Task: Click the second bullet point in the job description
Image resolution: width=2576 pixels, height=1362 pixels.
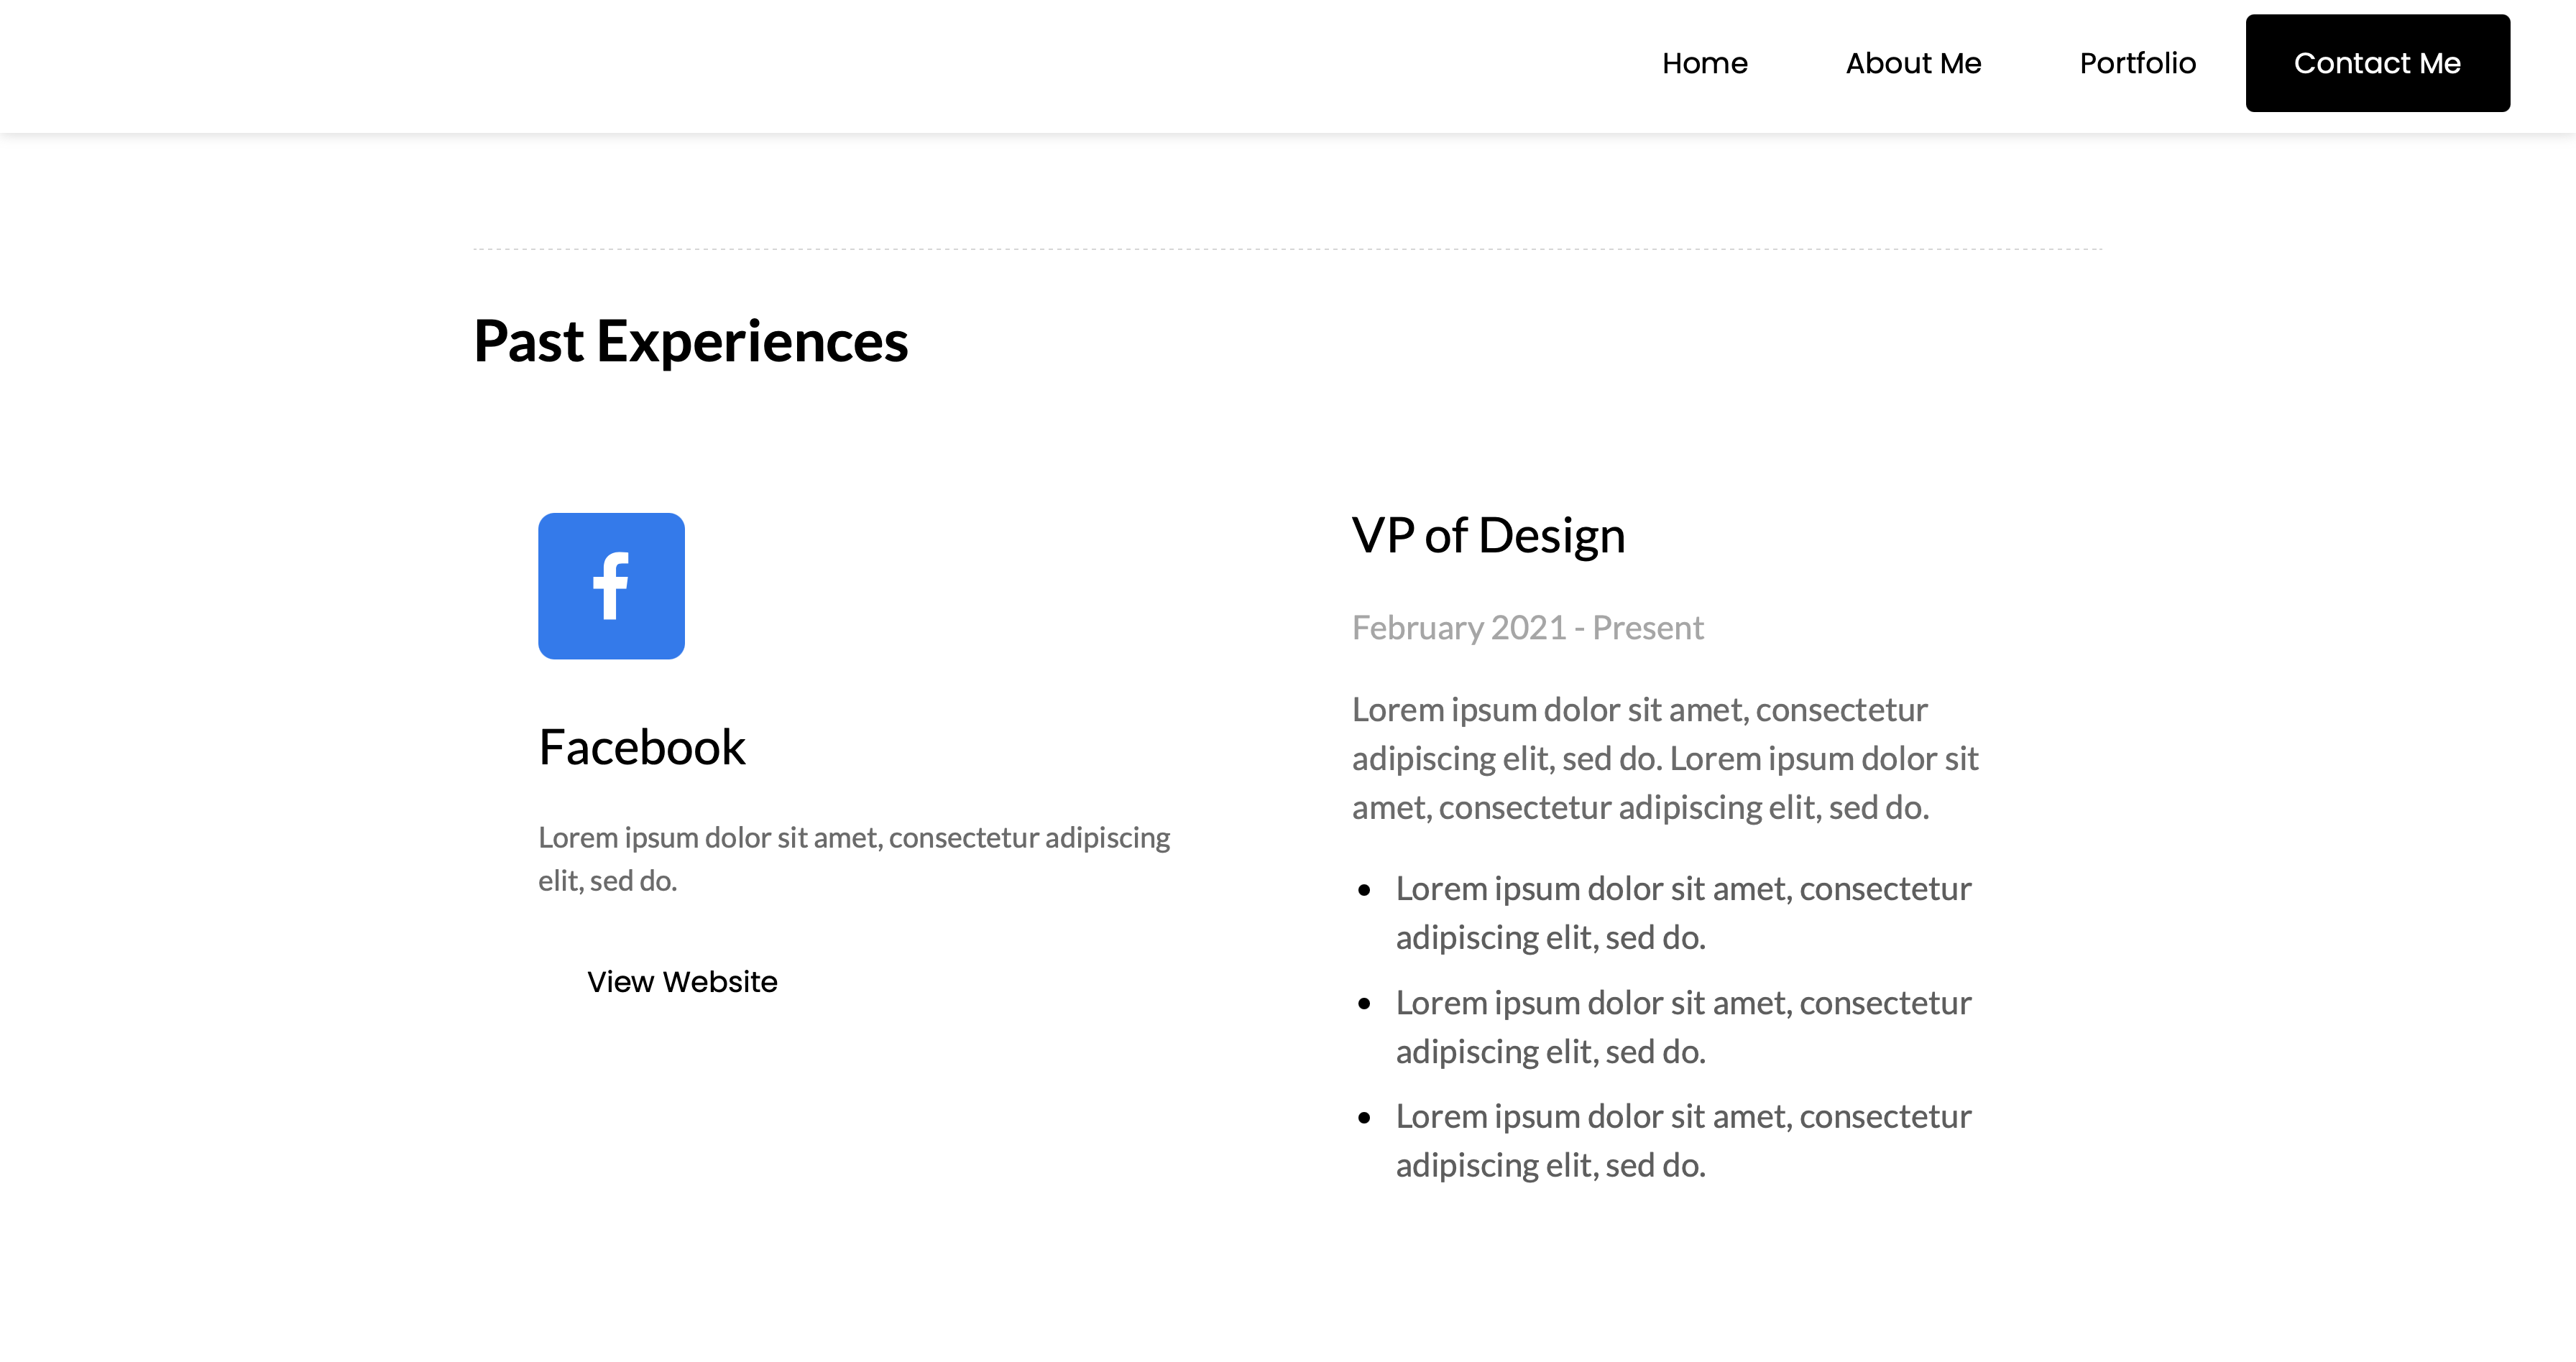Action: click(x=1683, y=1027)
